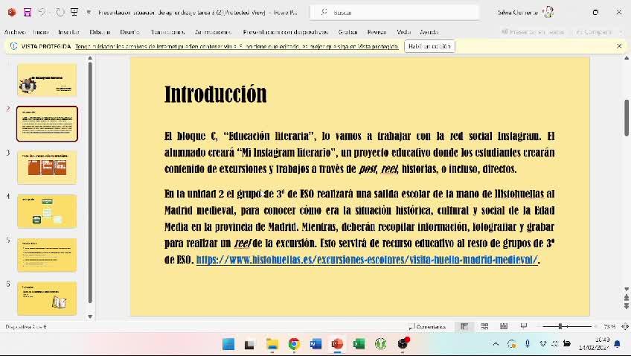Click the Save icon in the title bar
The width and height of the screenshot is (631, 356).
pyautogui.click(x=28, y=13)
